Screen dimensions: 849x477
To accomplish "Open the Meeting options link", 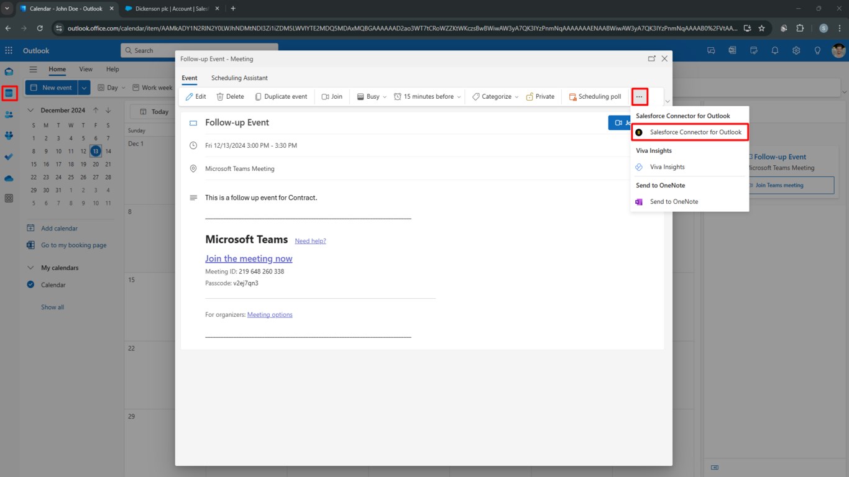I will (270, 315).
